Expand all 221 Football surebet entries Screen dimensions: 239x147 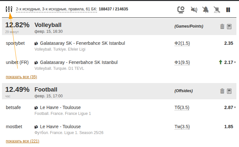coord(22,141)
